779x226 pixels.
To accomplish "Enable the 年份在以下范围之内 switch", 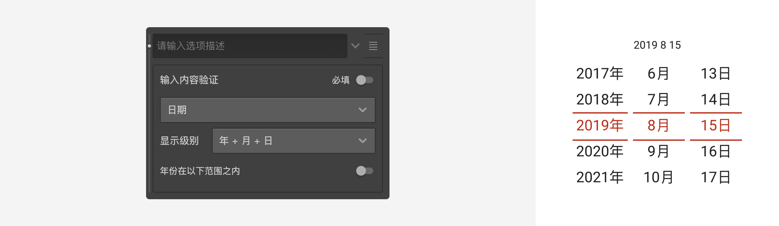I will click(x=365, y=171).
